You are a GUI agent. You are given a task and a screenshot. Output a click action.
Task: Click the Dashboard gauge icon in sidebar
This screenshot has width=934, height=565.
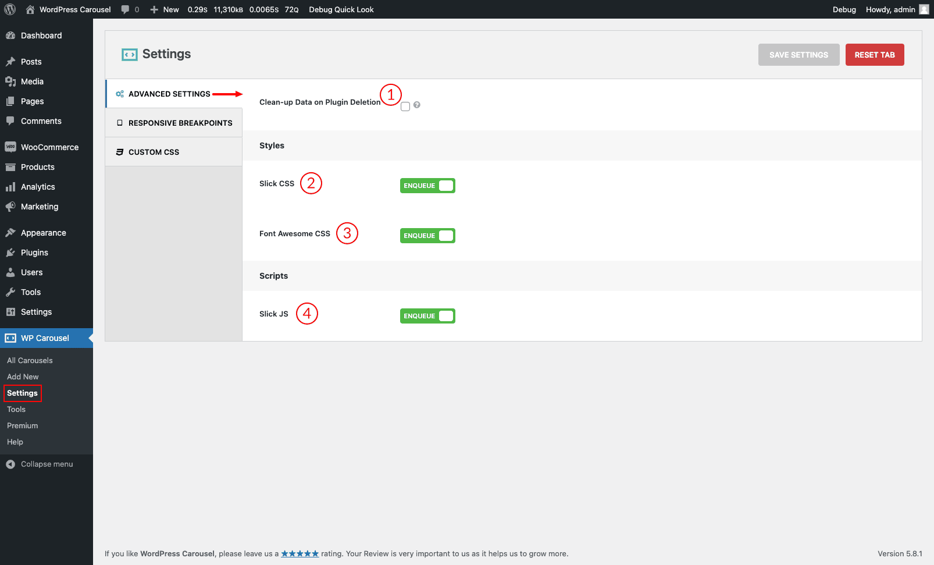tap(10, 35)
